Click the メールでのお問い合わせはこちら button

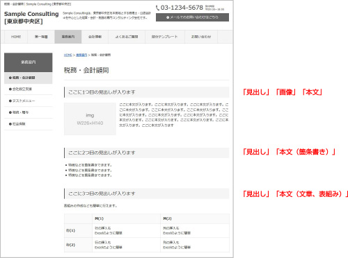pos(192,17)
